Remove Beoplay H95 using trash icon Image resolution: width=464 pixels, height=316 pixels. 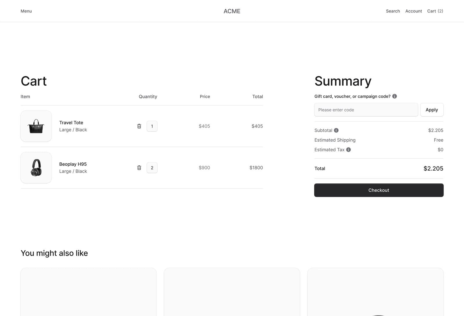point(139,168)
